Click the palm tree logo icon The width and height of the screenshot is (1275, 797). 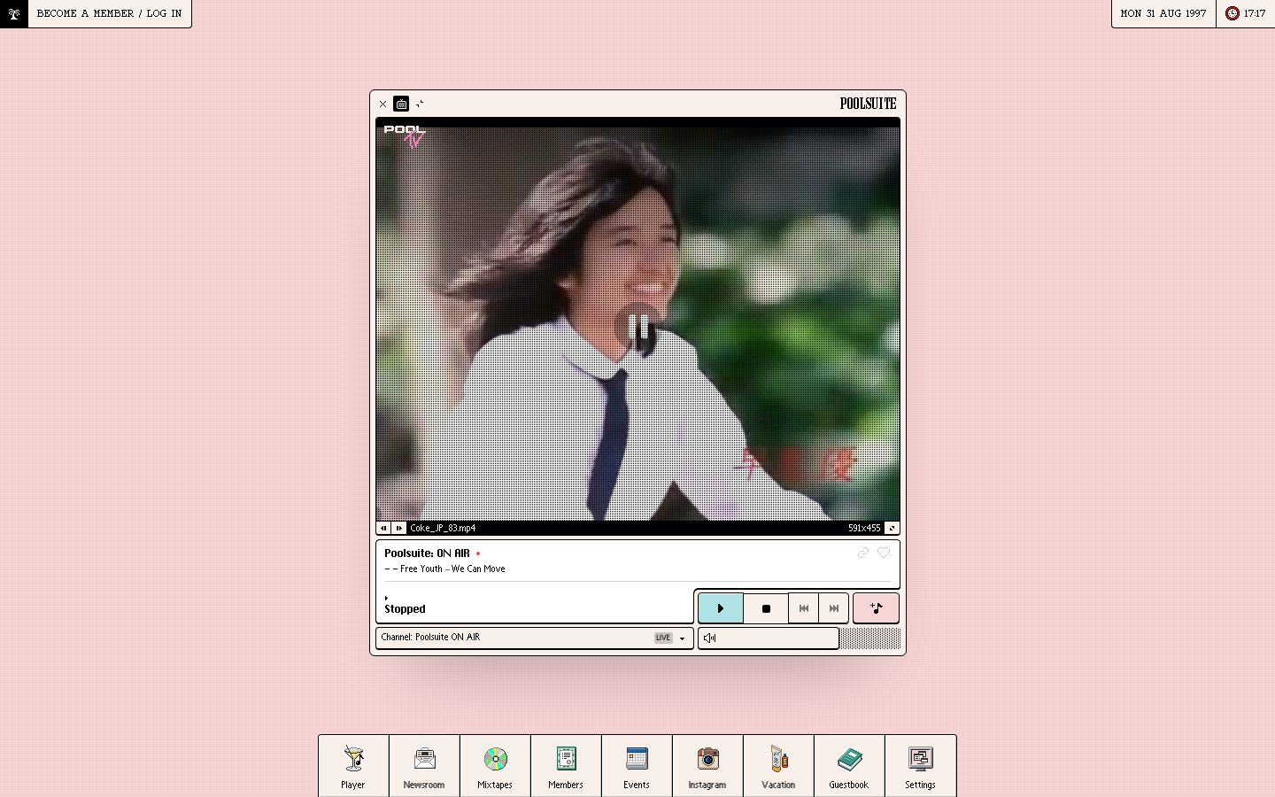pos(14,13)
